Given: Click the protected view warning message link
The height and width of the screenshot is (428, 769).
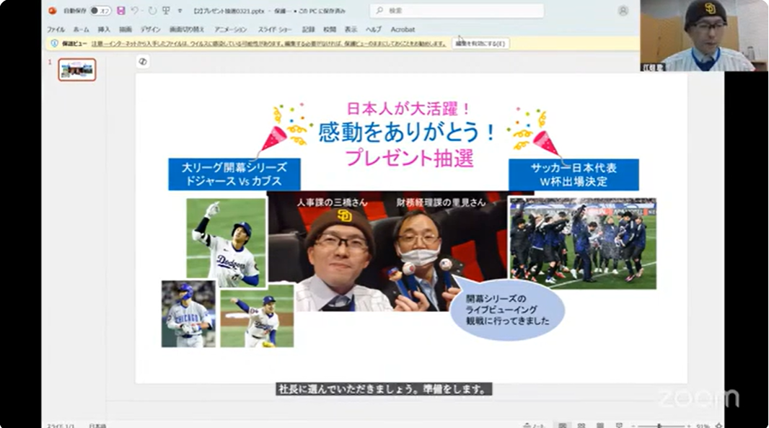Looking at the screenshot, I should pos(269,43).
